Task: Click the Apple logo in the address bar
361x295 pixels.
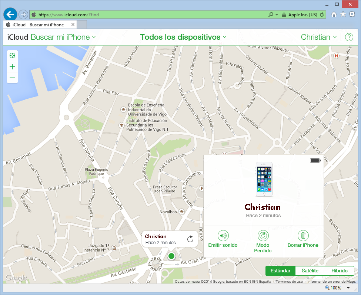Action: [34, 15]
